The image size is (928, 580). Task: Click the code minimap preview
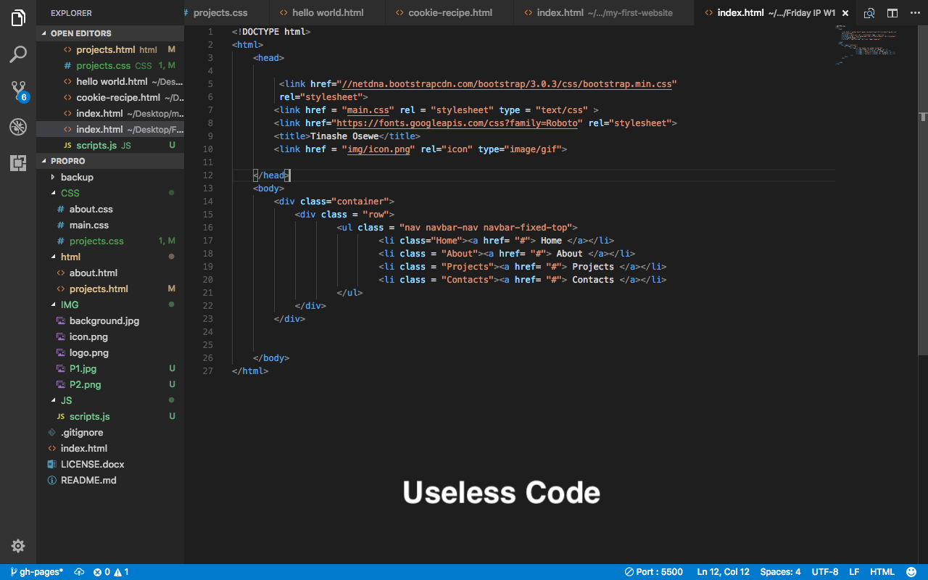coord(866,45)
